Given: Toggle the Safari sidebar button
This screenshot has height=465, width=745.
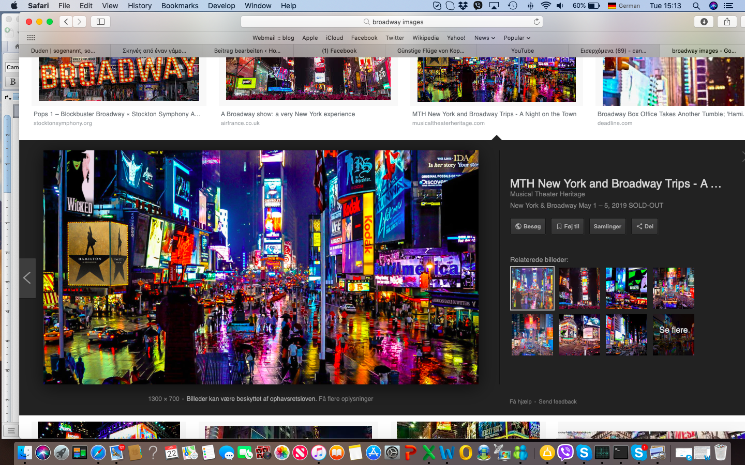Looking at the screenshot, I should pyautogui.click(x=101, y=22).
